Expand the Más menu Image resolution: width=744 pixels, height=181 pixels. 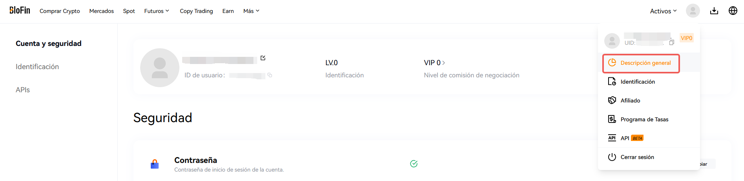coord(251,11)
